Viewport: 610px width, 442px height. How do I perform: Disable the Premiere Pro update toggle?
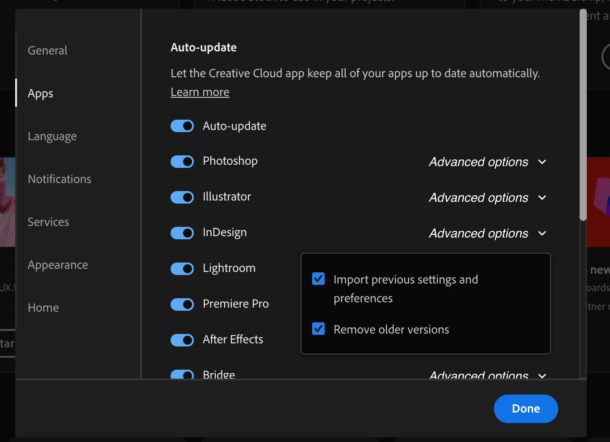click(182, 304)
